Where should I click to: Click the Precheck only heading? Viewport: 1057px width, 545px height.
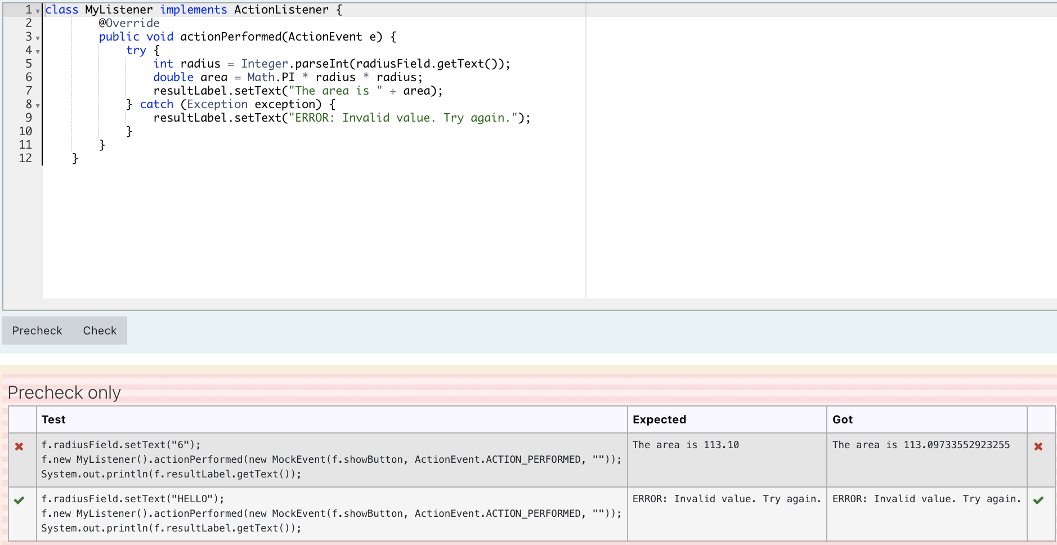tap(64, 392)
